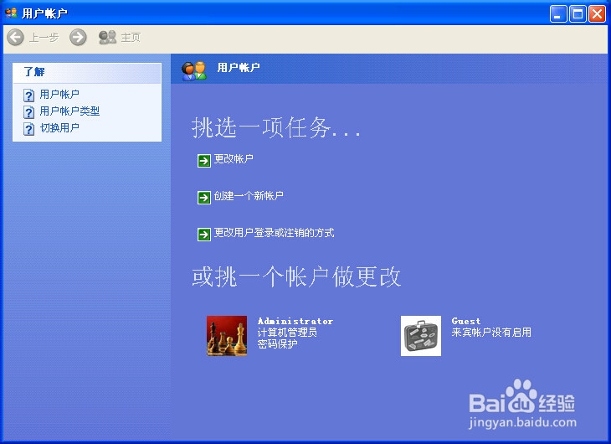Click the back arrow icon (上一步)
This screenshot has height=444, width=611.
click(x=16, y=38)
